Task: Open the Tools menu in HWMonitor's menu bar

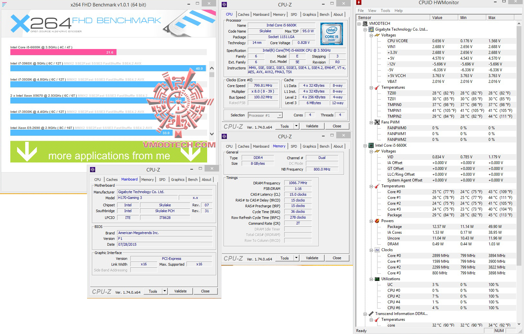Action: tap(385, 11)
